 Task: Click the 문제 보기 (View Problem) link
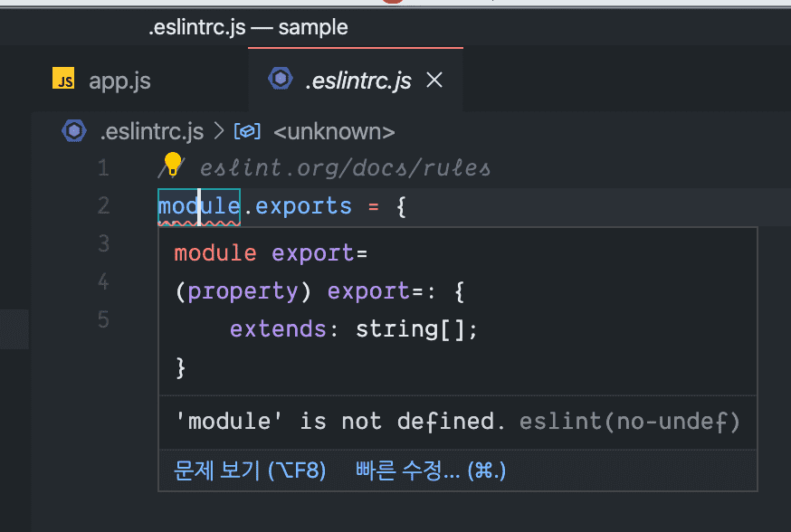click(x=249, y=470)
